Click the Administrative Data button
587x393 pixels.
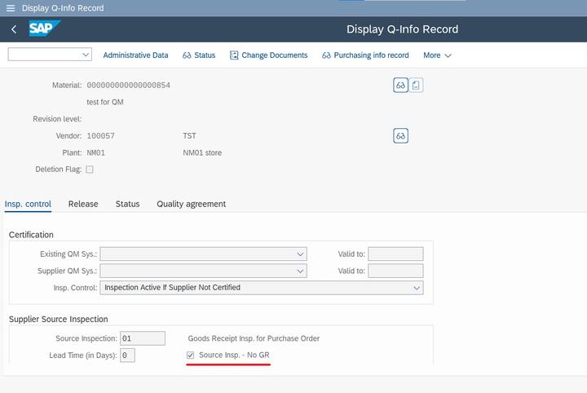pyautogui.click(x=135, y=55)
